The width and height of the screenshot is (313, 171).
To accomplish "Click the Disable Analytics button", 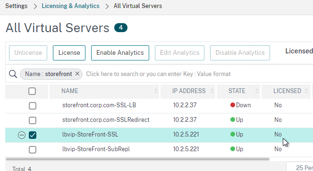I will (x=240, y=53).
